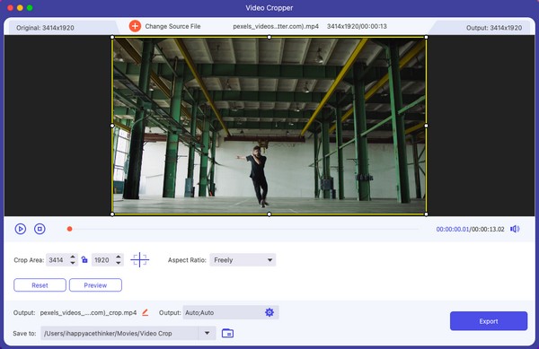Increase crop height with the up stepper arrow
539x349 pixels.
(x=119, y=257)
